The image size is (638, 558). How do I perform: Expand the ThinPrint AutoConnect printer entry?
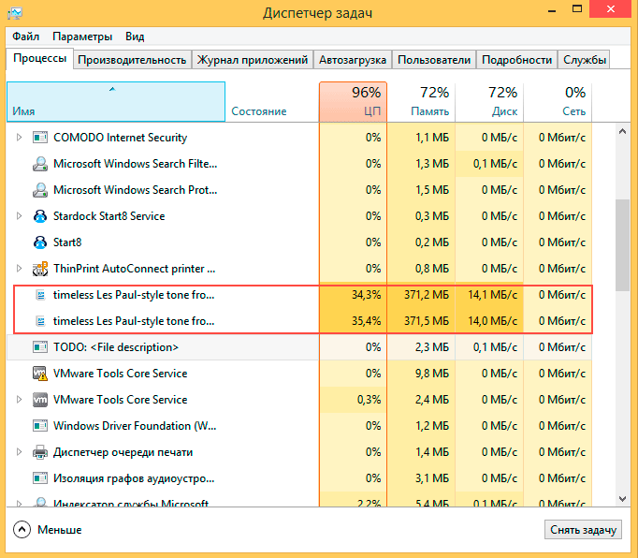pyautogui.click(x=20, y=269)
